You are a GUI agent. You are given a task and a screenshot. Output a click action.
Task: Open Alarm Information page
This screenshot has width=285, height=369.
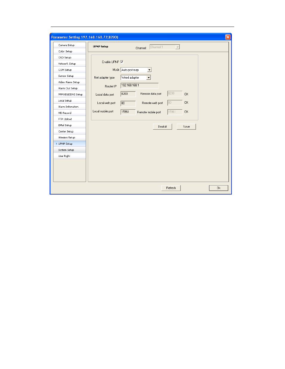coord(70,107)
